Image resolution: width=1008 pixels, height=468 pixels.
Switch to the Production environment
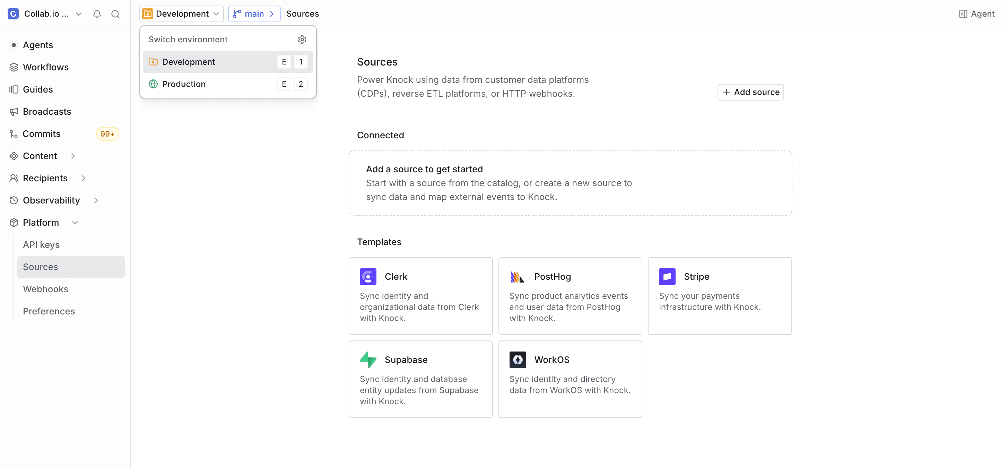pyautogui.click(x=184, y=84)
